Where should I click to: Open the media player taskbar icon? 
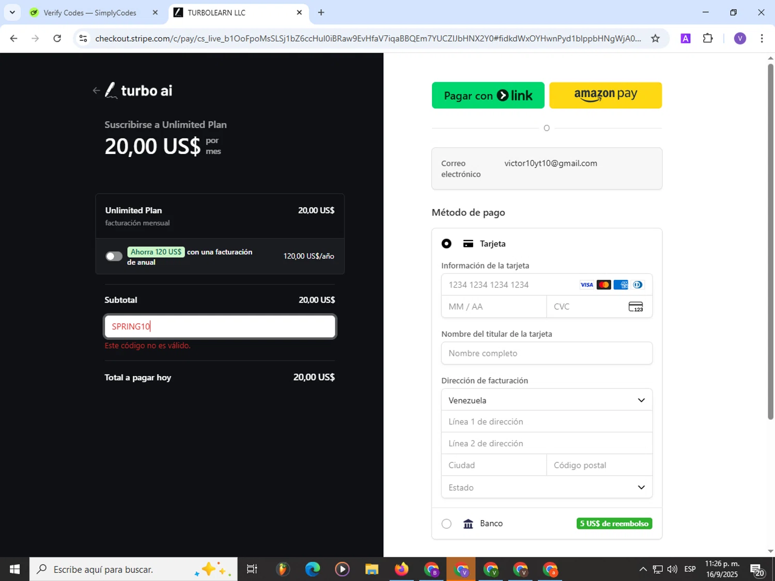[342, 569]
